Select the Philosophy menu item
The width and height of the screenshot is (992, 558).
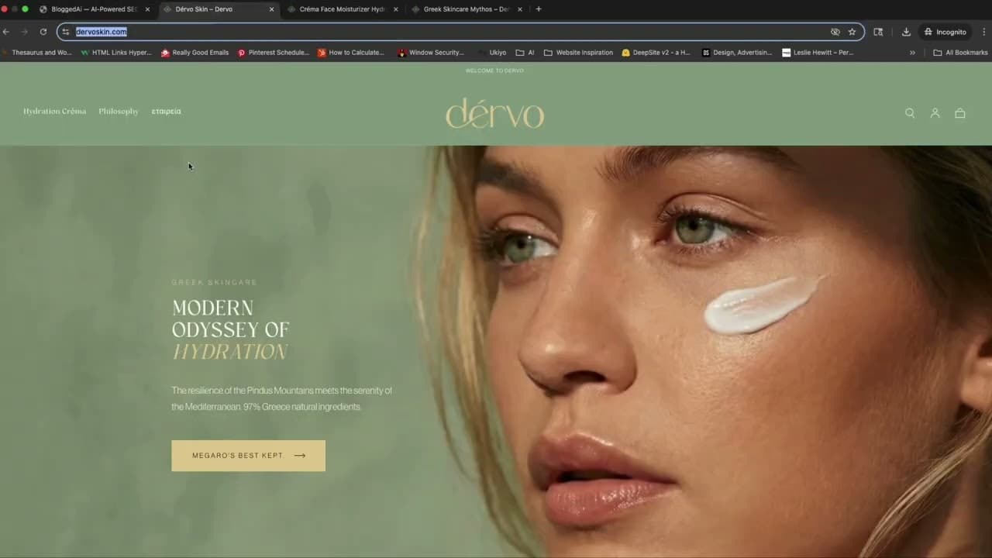pos(118,111)
